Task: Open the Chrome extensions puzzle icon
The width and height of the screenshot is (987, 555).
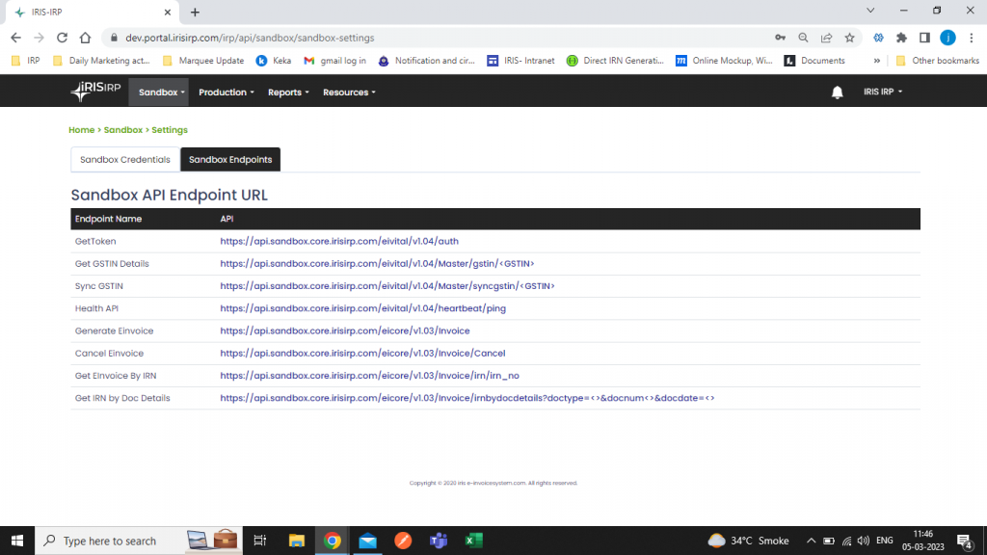Action: pyautogui.click(x=901, y=37)
